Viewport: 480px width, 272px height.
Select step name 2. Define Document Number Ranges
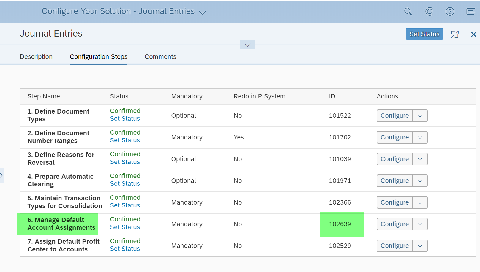click(58, 137)
